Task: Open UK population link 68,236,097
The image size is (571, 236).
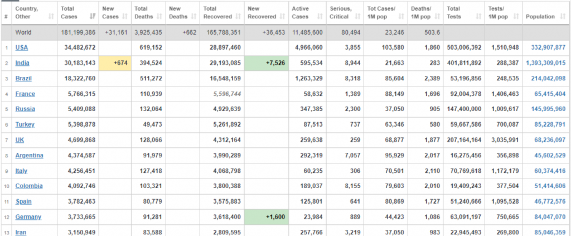Action: [x=550, y=140]
